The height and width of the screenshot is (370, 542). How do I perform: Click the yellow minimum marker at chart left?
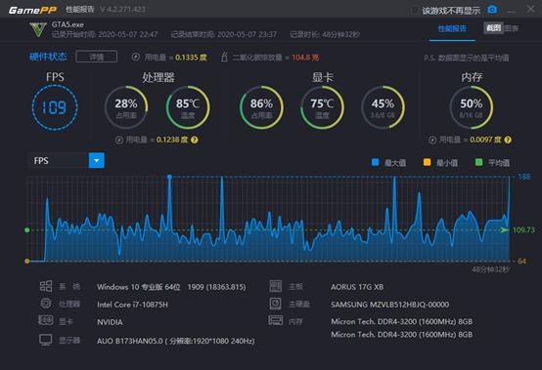tap(27, 261)
